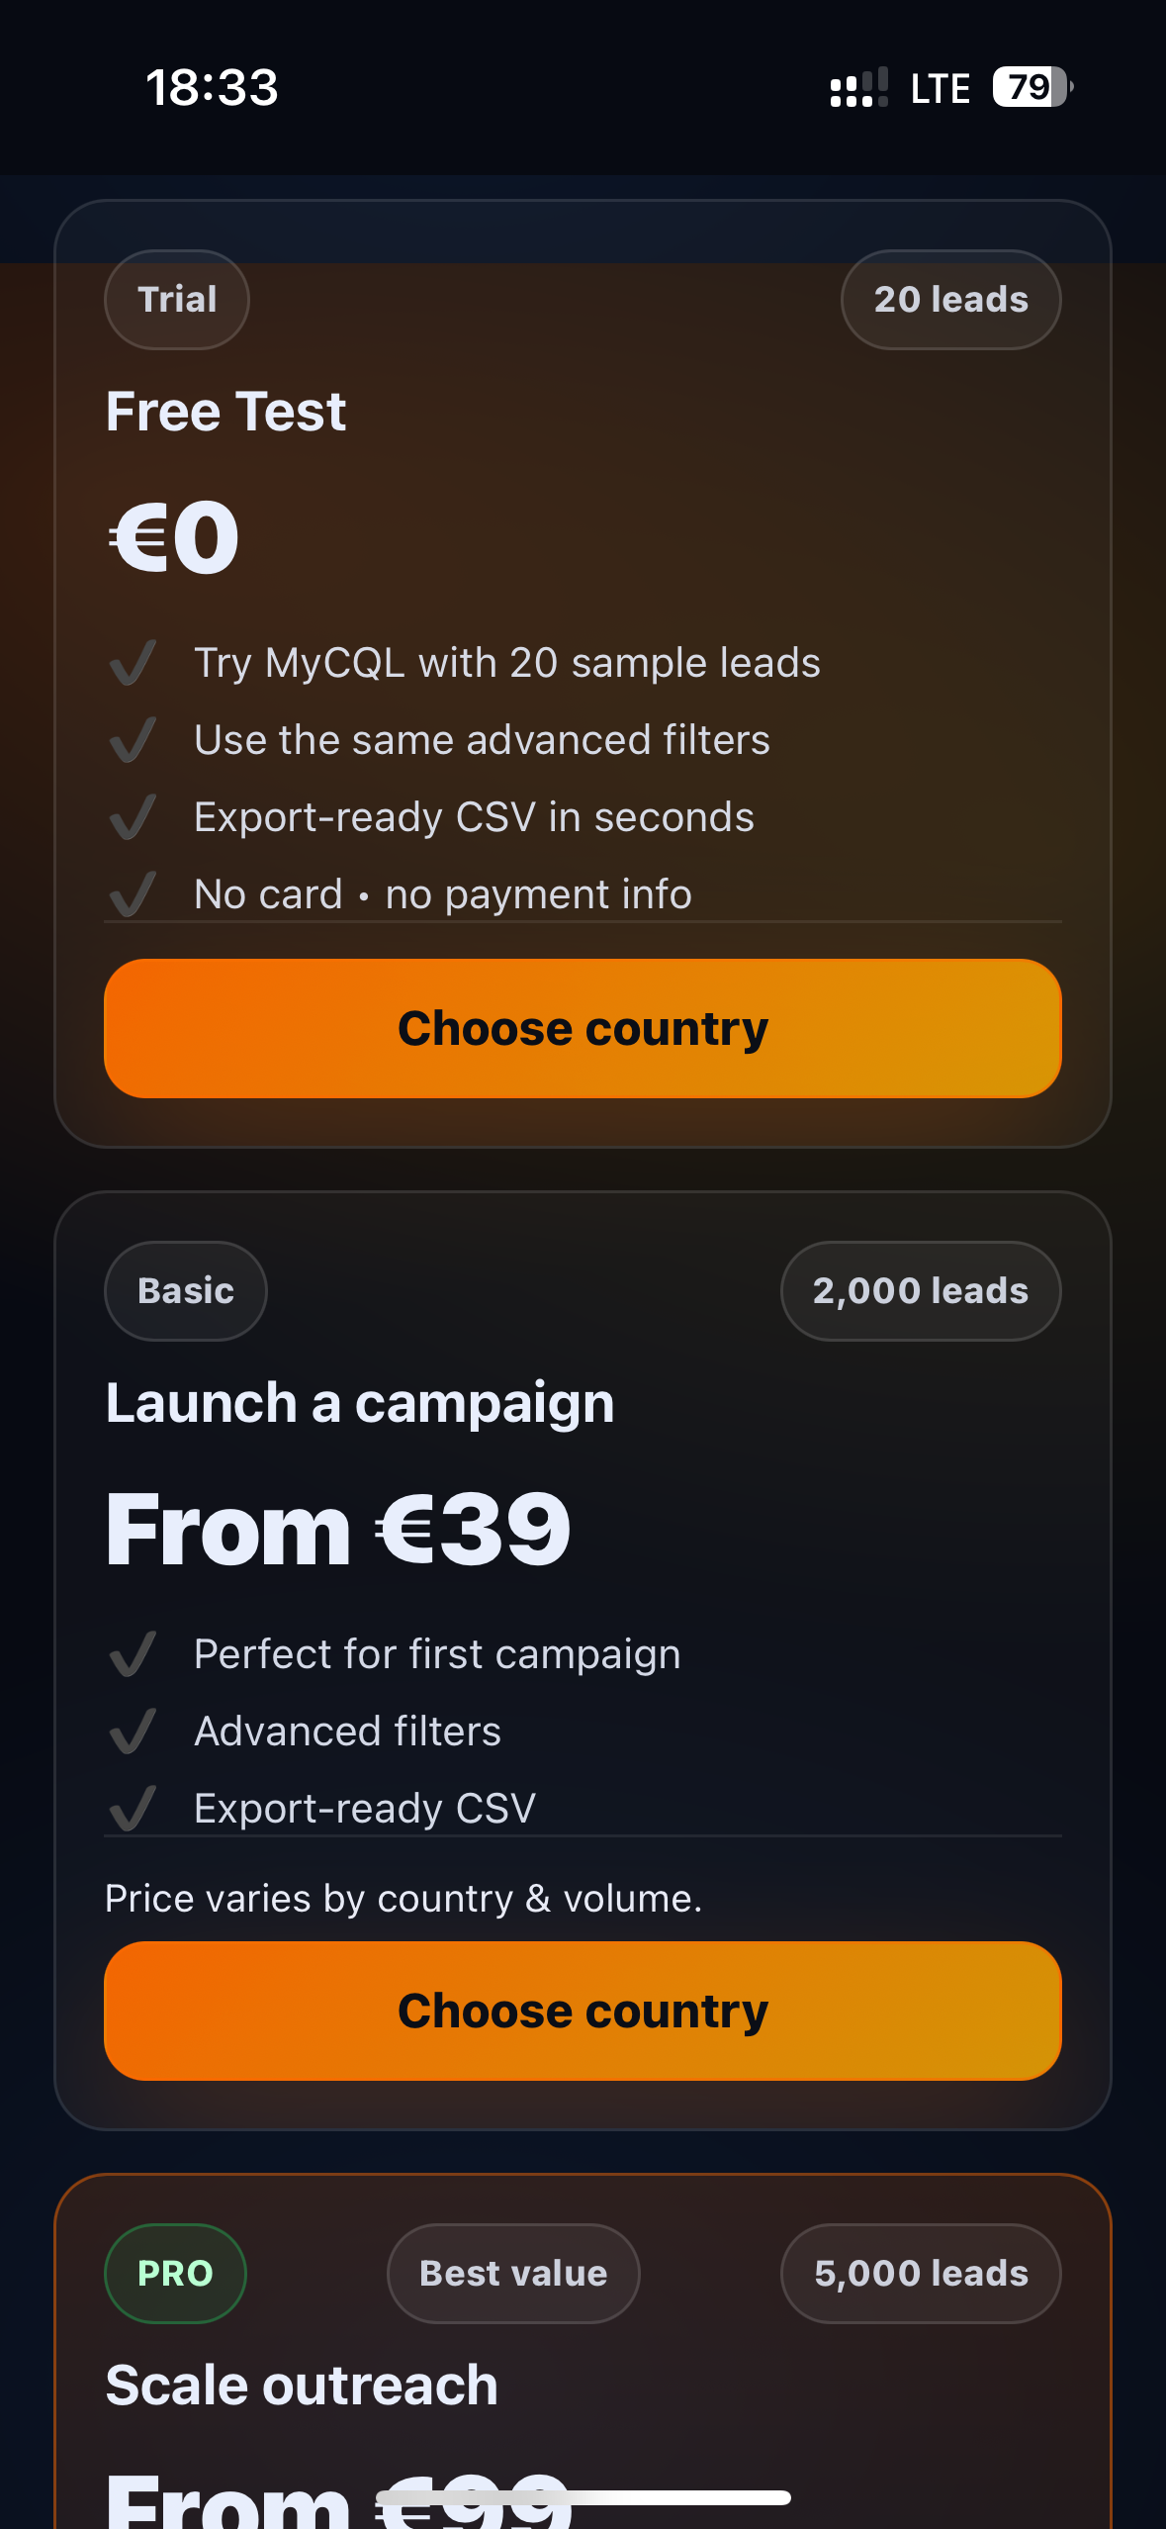Select the 'Trial' badge on the Free Test plan
This screenshot has width=1166, height=2529.
176,299
